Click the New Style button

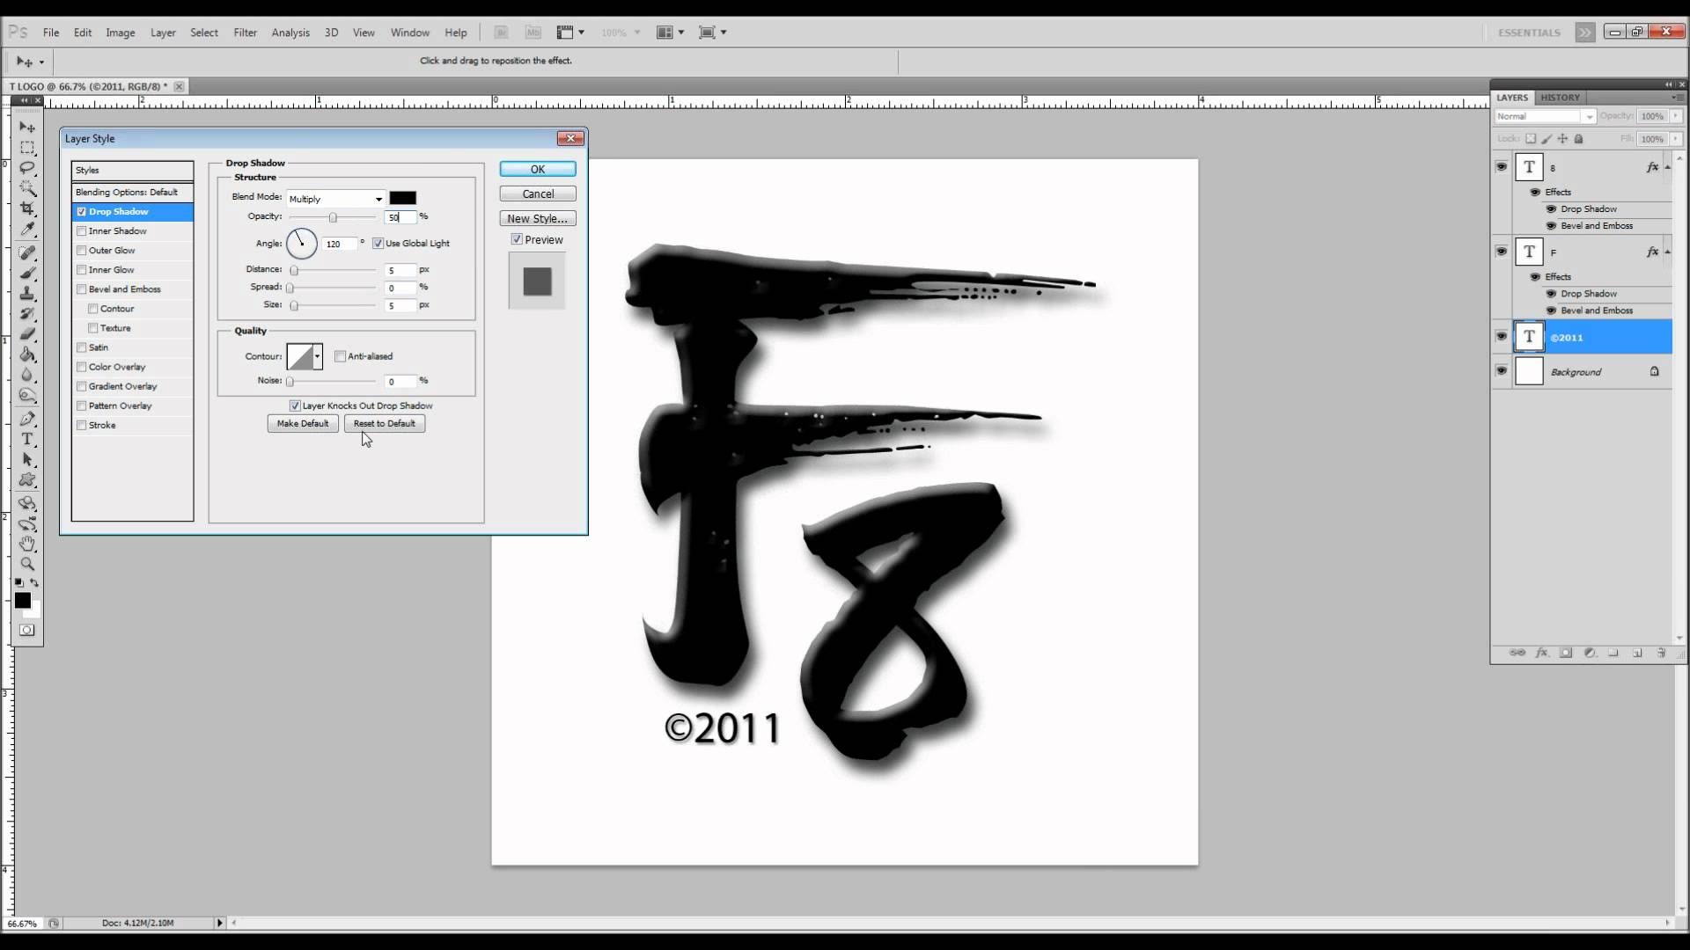coord(537,218)
